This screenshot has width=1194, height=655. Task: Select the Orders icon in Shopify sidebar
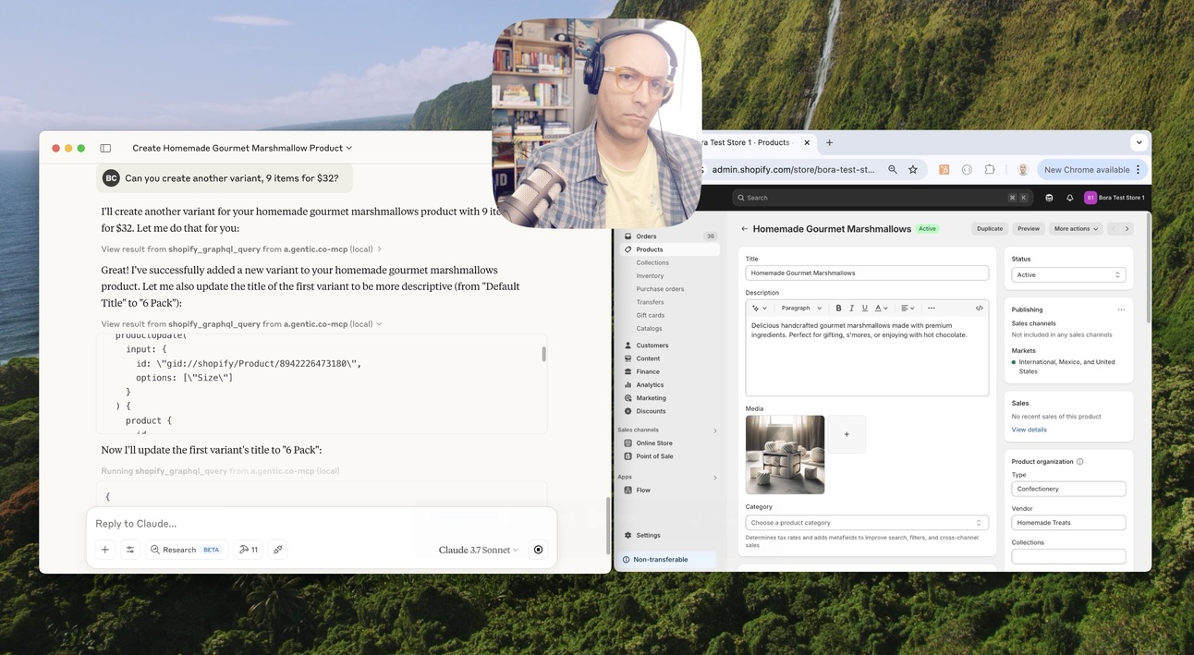coord(627,237)
